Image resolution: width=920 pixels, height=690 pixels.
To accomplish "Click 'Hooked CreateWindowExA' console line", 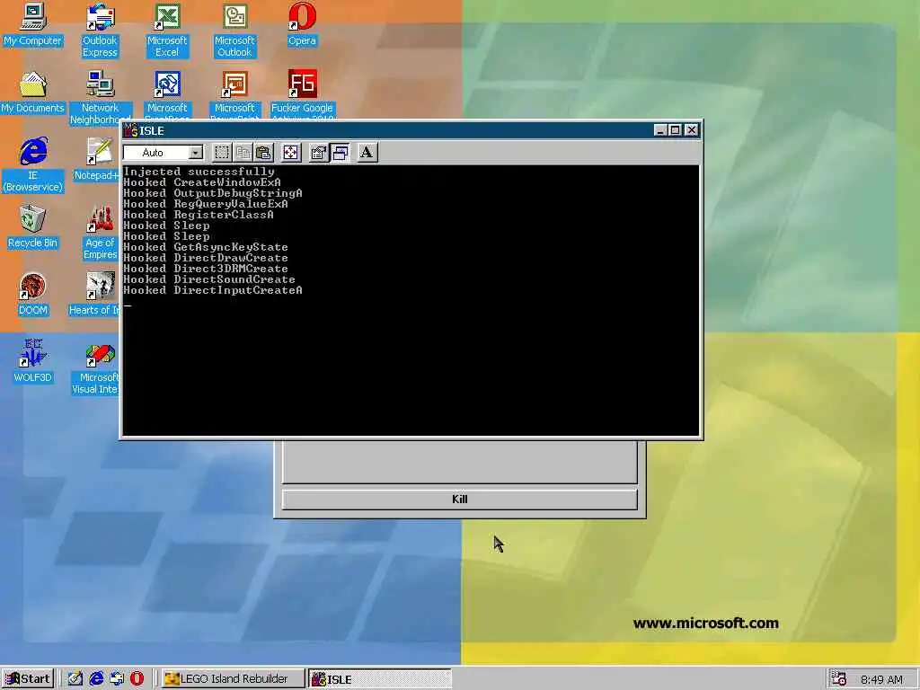I will click(x=202, y=182).
